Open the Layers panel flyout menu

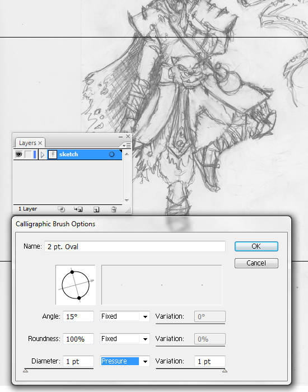(x=127, y=145)
